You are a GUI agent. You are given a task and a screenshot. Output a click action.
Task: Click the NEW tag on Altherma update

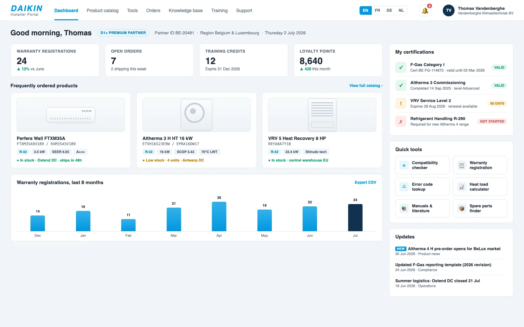401,249
